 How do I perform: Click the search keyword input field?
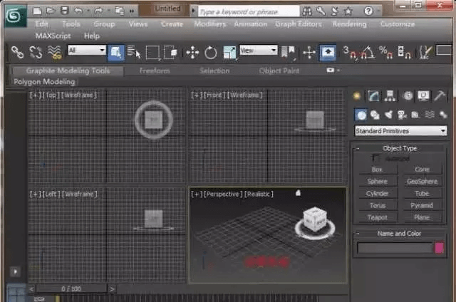point(249,12)
